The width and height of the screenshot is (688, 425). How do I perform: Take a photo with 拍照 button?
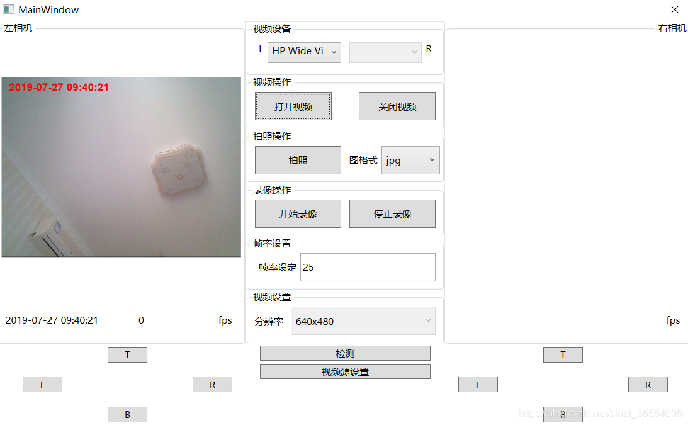(x=298, y=161)
